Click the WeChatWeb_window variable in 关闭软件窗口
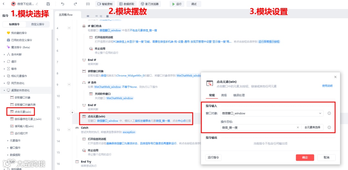The height and width of the screenshot is (170, 348). click(x=120, y=98)
